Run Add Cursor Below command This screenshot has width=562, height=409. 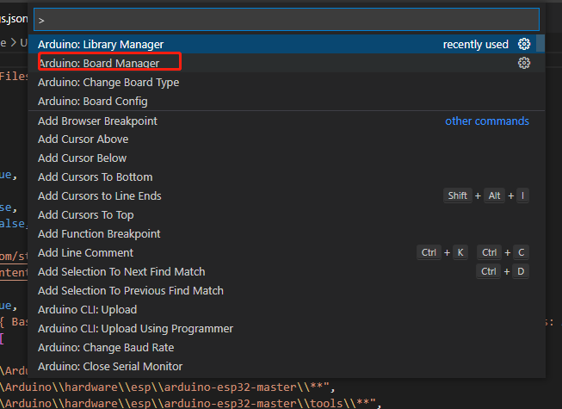82,158
